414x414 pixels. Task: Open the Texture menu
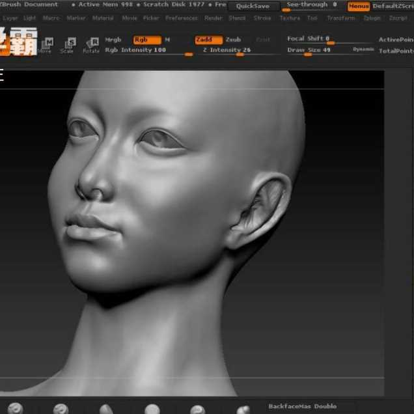(x=290, y=18)
